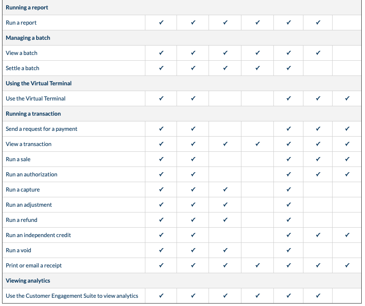Click the 'Managing a batch' section header
The image size is (365, 306).
[x=28, y=38]
